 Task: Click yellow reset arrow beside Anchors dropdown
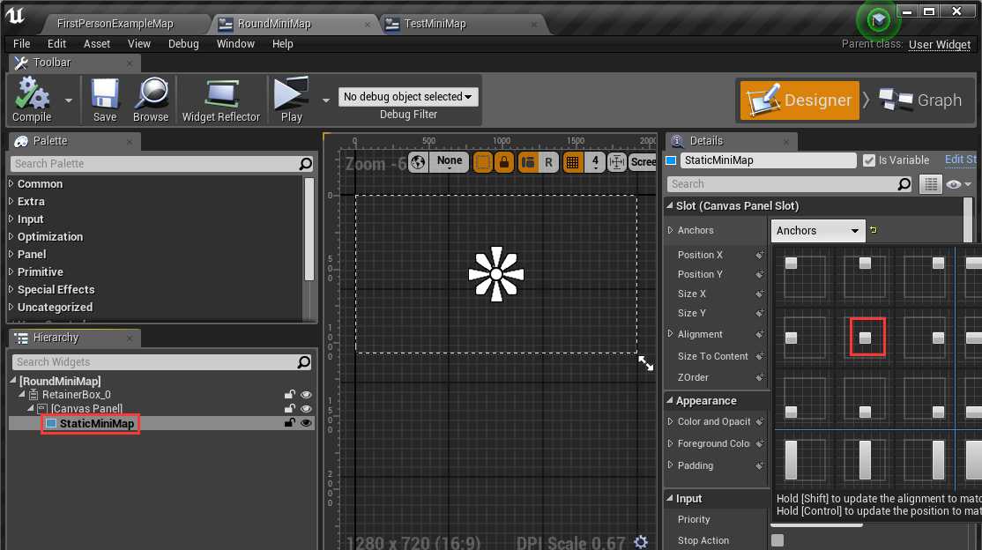(874, 230)
